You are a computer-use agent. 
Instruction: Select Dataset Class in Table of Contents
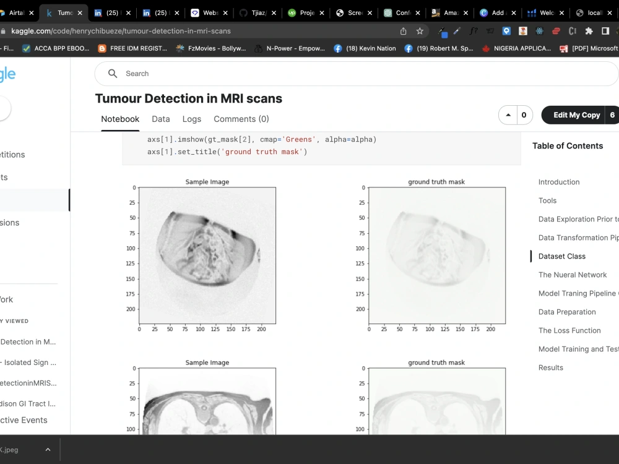pos(562,256)
